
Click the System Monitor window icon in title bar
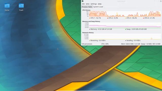click(83, 1)
